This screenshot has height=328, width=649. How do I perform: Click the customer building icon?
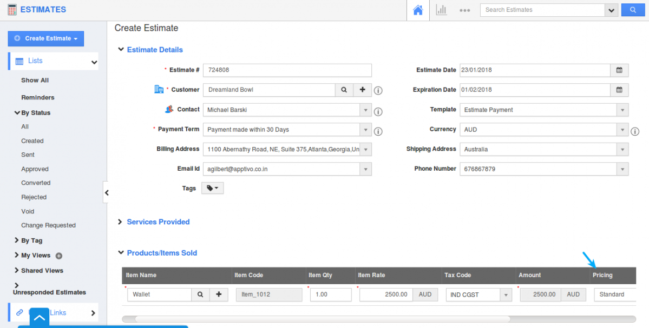[x=159, y=89]
